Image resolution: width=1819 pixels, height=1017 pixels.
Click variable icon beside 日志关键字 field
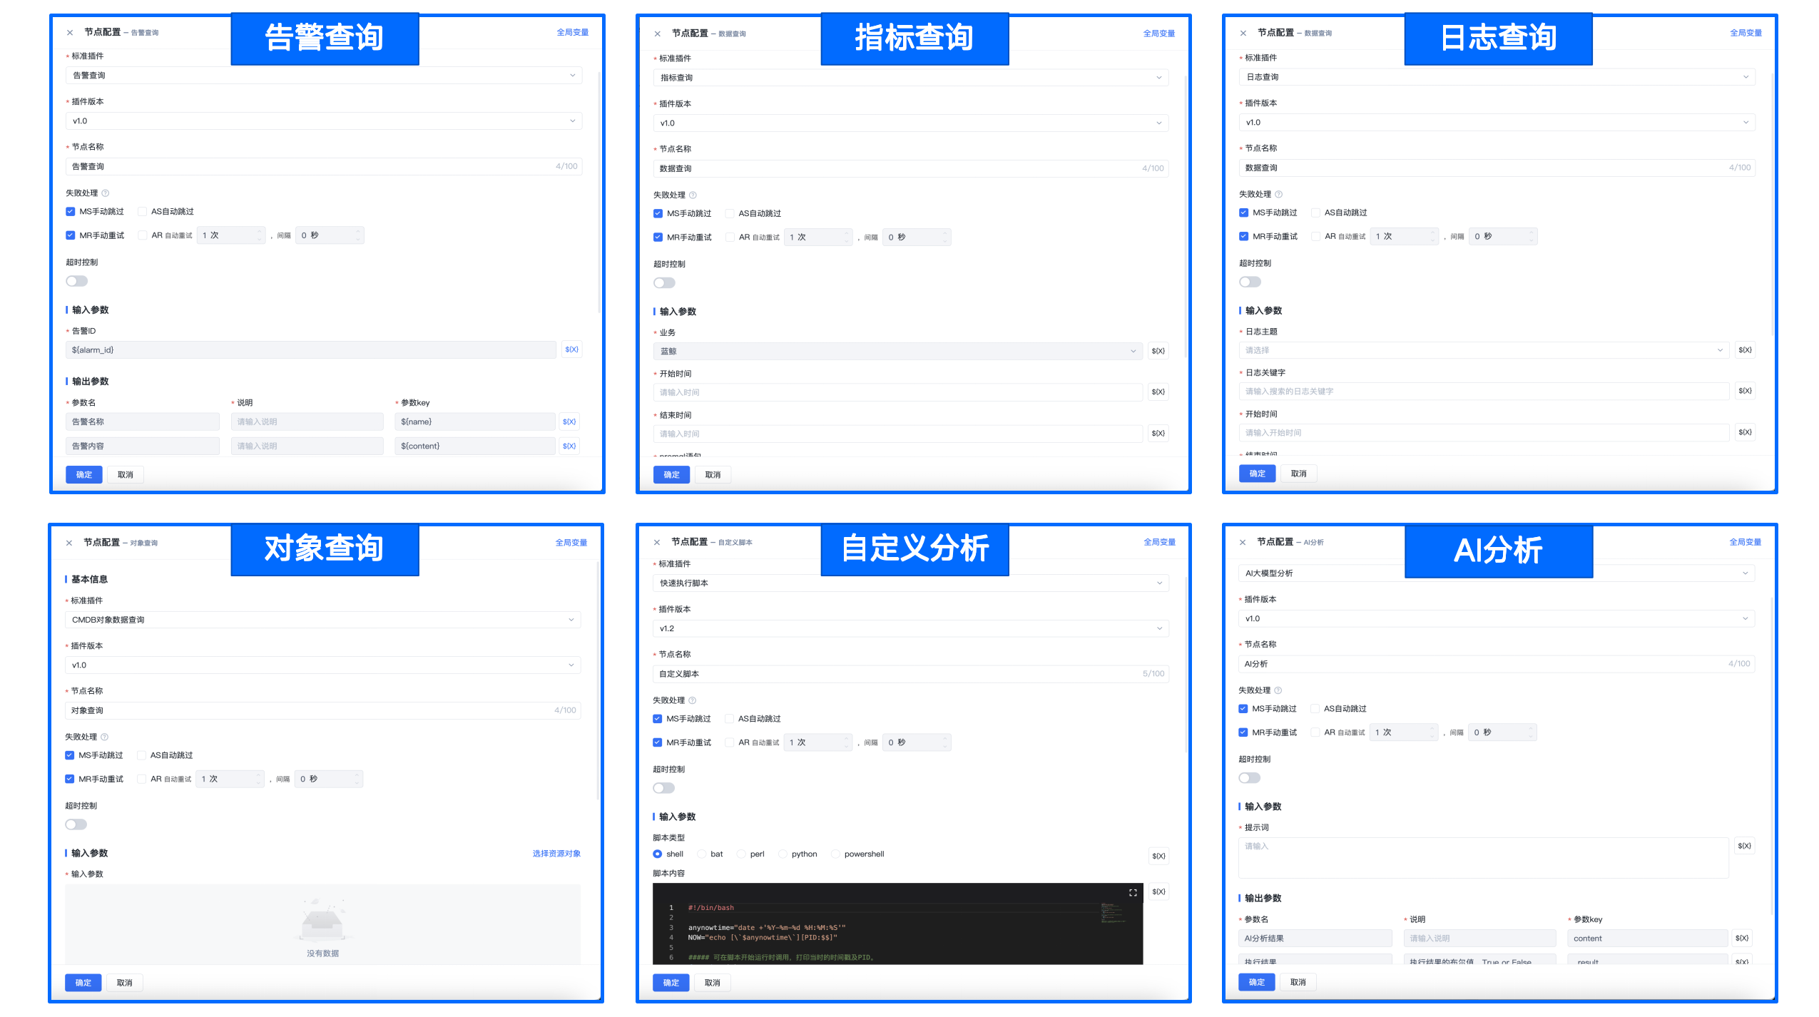1744,391
